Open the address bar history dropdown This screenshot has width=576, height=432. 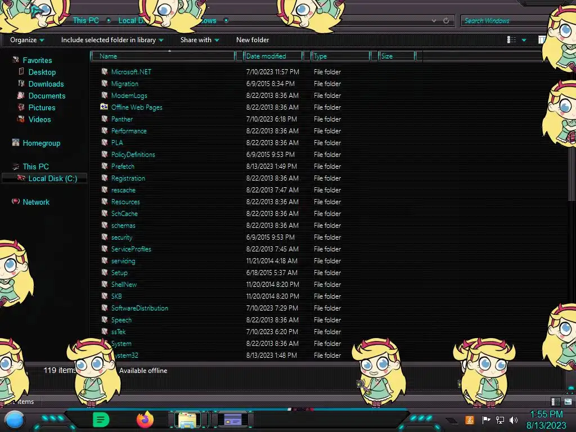434,21
